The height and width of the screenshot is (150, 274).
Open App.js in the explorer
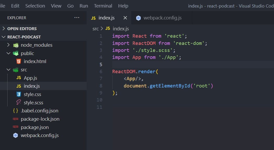click(31, 78)
